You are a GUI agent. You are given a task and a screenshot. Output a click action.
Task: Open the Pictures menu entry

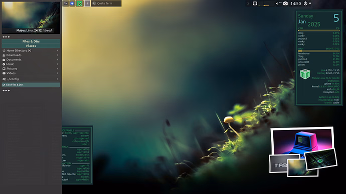[x=31, y=68]
